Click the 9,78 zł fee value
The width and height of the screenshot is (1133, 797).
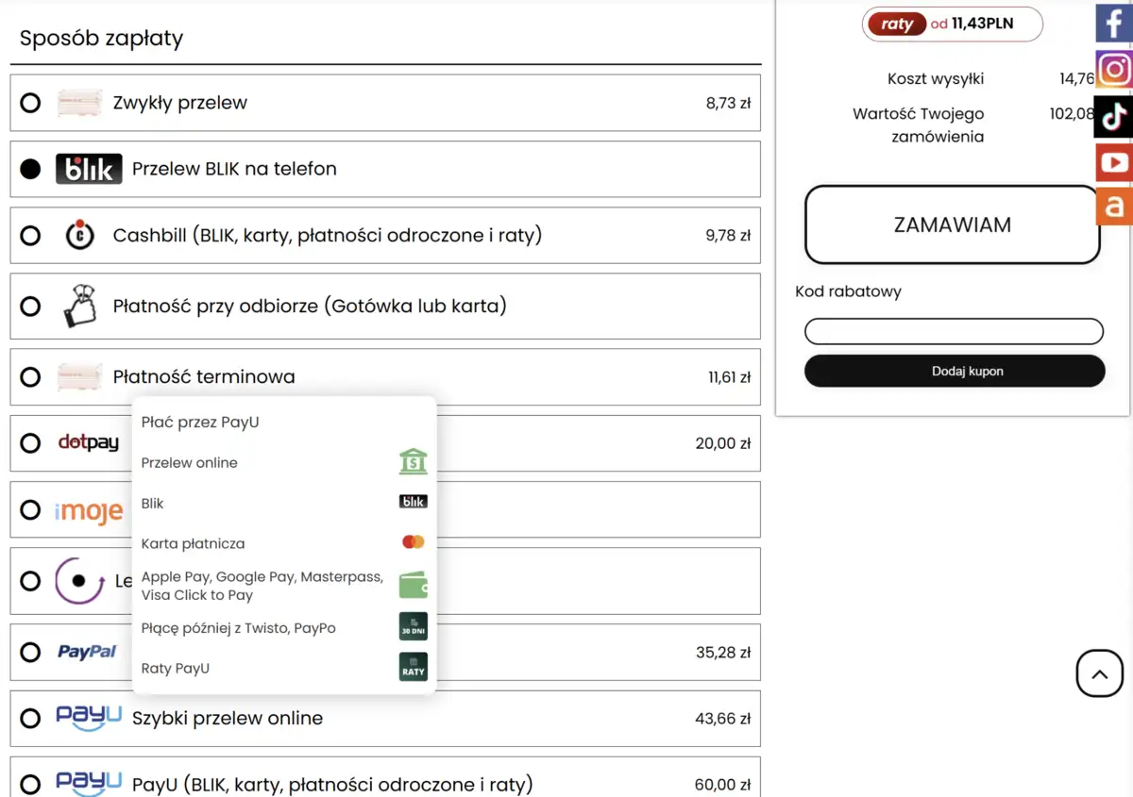[x=728, y=235]
